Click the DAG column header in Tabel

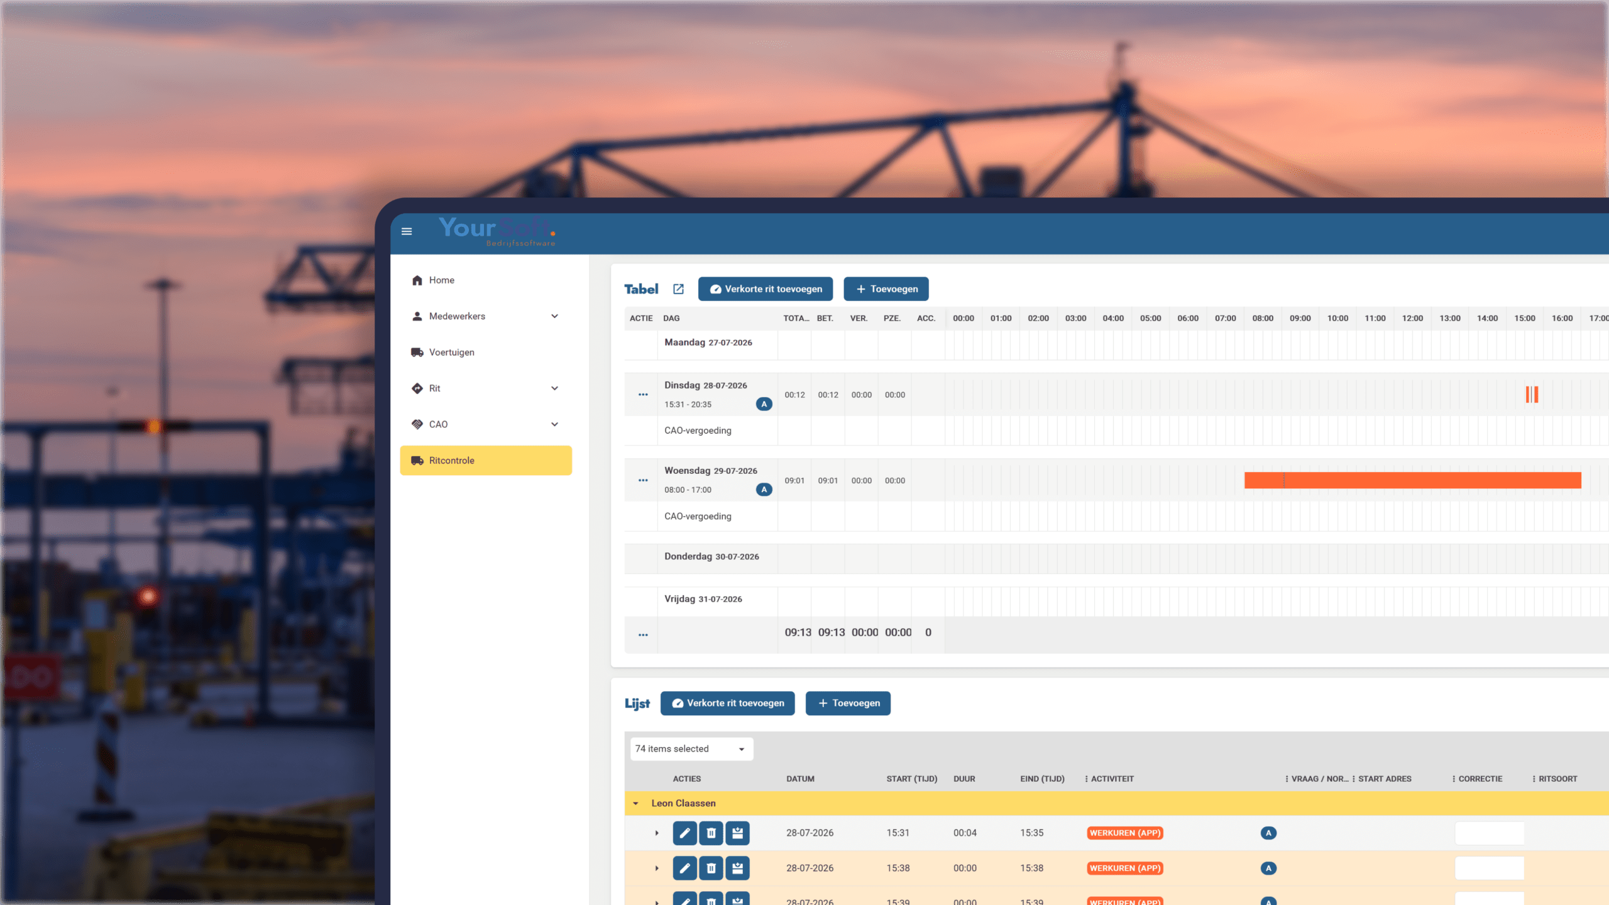671,319
